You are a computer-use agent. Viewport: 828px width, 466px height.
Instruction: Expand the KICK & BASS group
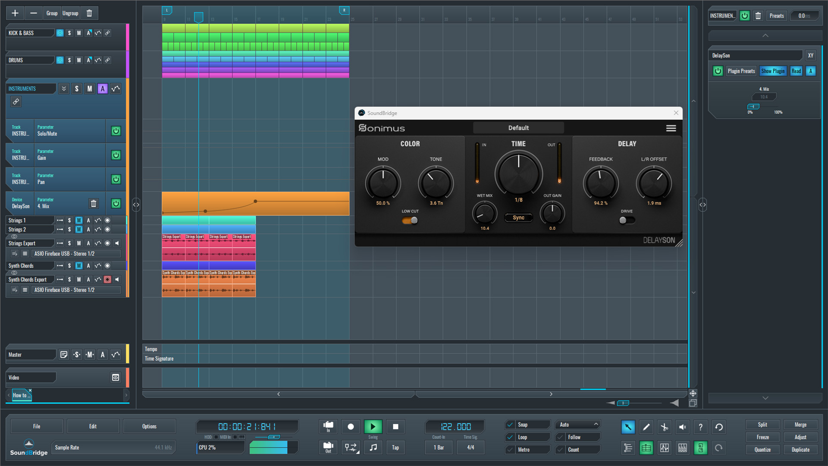(60, 33)
